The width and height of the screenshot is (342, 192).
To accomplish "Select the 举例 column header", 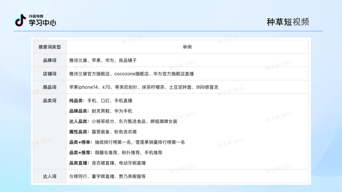I will [187, 47].
